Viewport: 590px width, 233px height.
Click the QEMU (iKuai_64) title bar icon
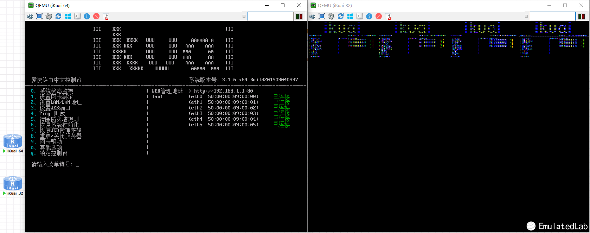(31, 5)
